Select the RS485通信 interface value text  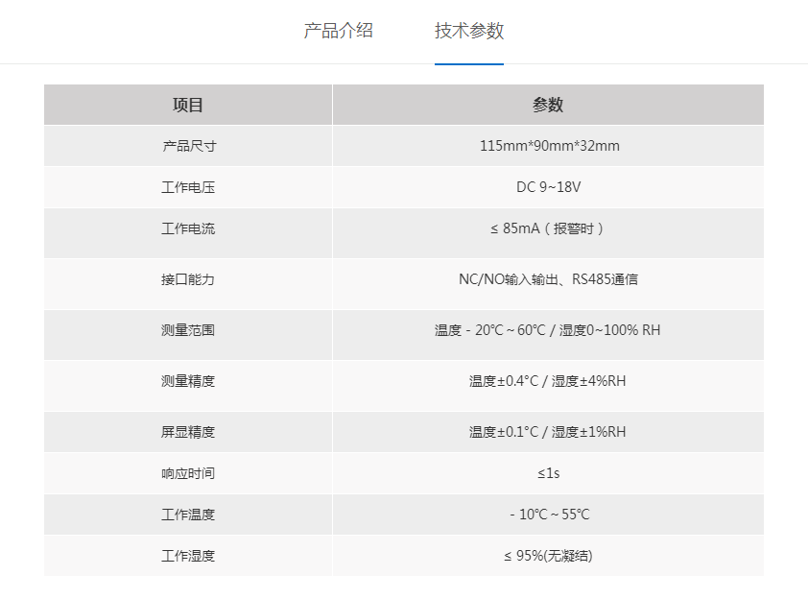(x=605, y=279)
